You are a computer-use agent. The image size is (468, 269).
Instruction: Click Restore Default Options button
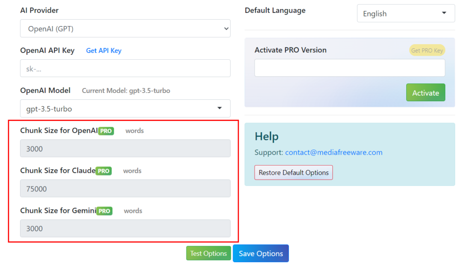pyautogui.click(x=293, y=172)
